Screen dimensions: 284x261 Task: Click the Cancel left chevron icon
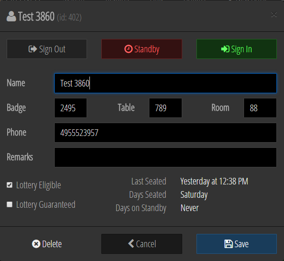click(131, 243)
